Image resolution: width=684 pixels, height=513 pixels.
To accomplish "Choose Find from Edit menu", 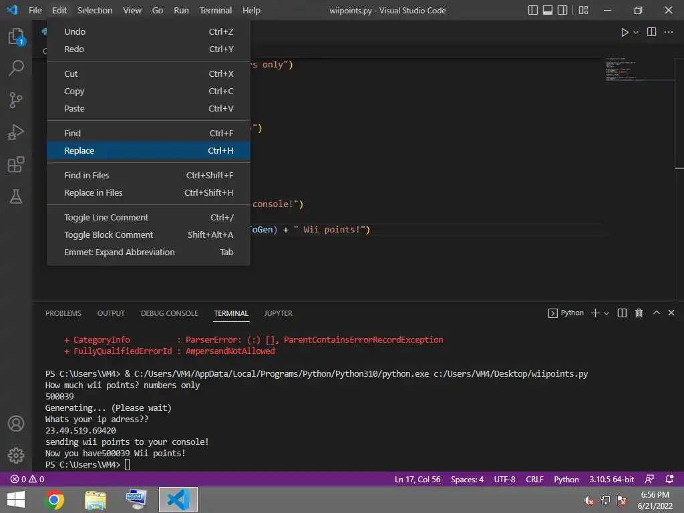I will click(148, 133).
